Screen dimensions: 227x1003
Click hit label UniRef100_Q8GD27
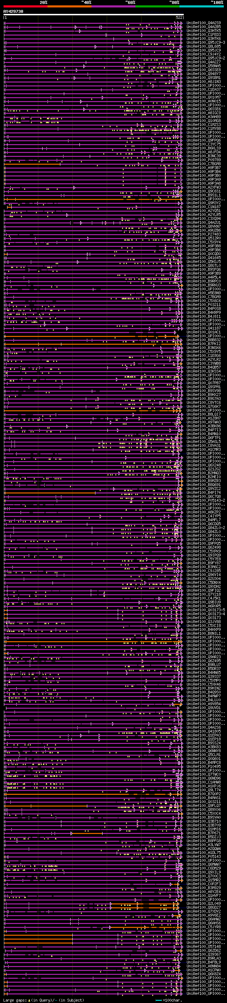click(204, 907)
